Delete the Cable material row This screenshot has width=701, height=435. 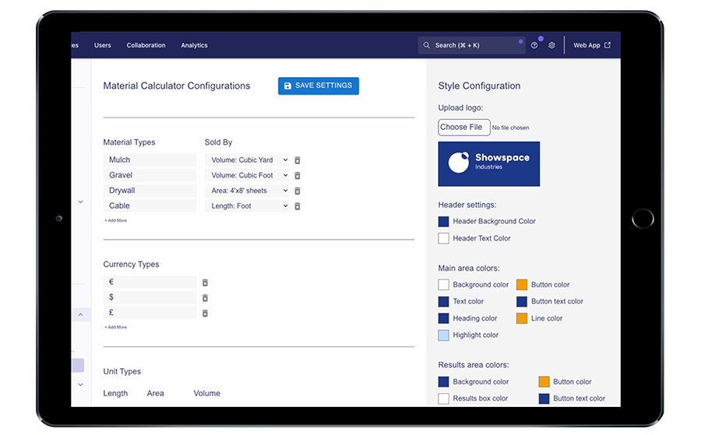[x=298, y=206]
